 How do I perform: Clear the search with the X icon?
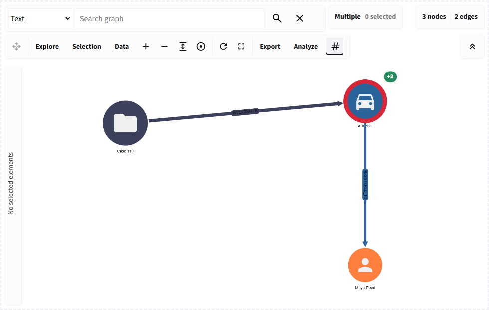click(x=300, y=18)
